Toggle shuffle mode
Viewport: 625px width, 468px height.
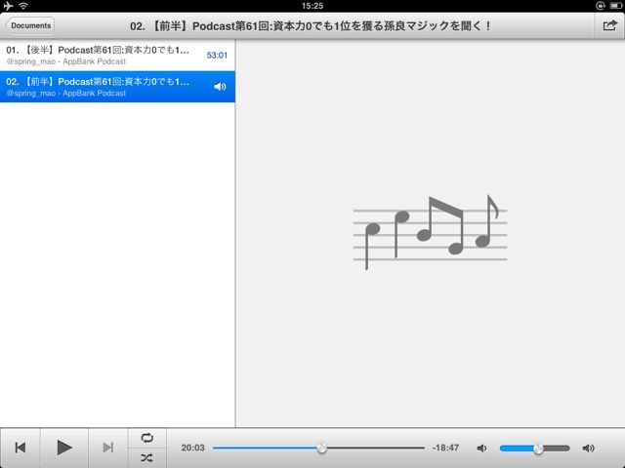147,458
